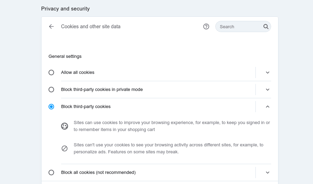Click the Allow all cookies label
This screenshot has height=184, width=313.
pos(78,72)
